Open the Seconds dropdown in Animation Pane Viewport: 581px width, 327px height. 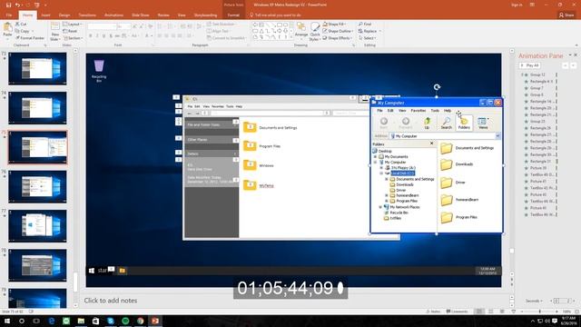pyautogui.click(x=534, y=301)
